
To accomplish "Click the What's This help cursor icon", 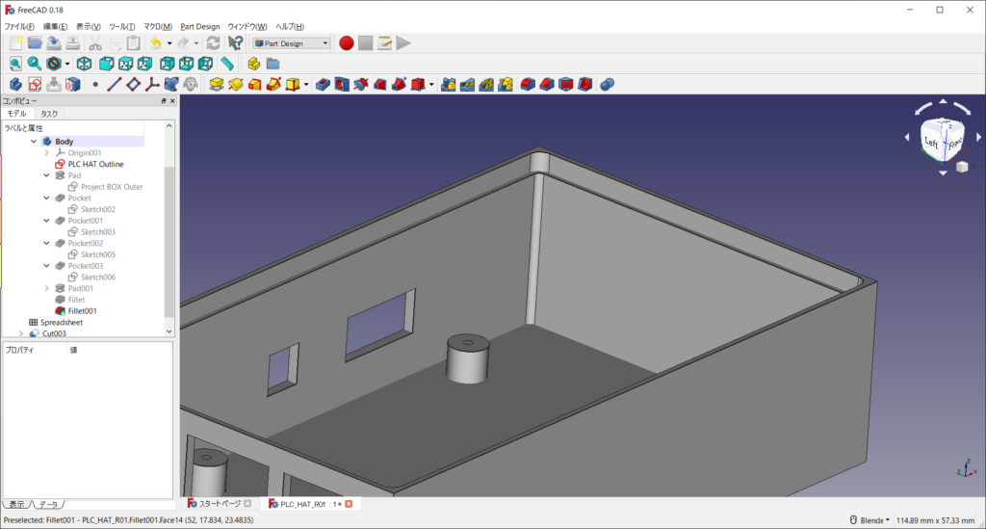I will 236,42.
